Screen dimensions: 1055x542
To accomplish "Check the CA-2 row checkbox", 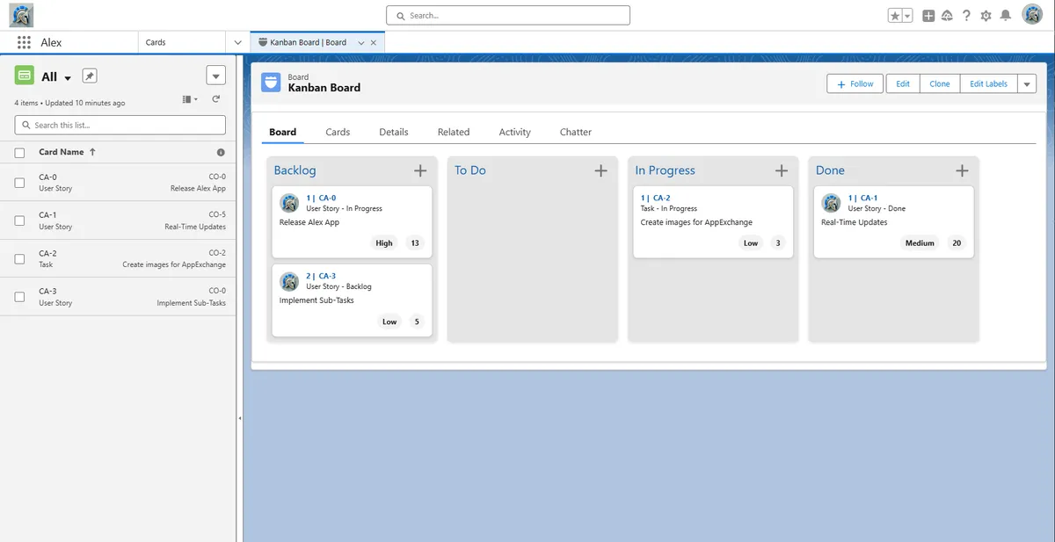I will tap(19, 259).
